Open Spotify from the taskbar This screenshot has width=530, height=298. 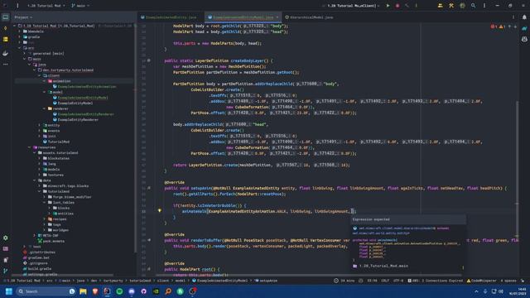click(x=119, y=291)
